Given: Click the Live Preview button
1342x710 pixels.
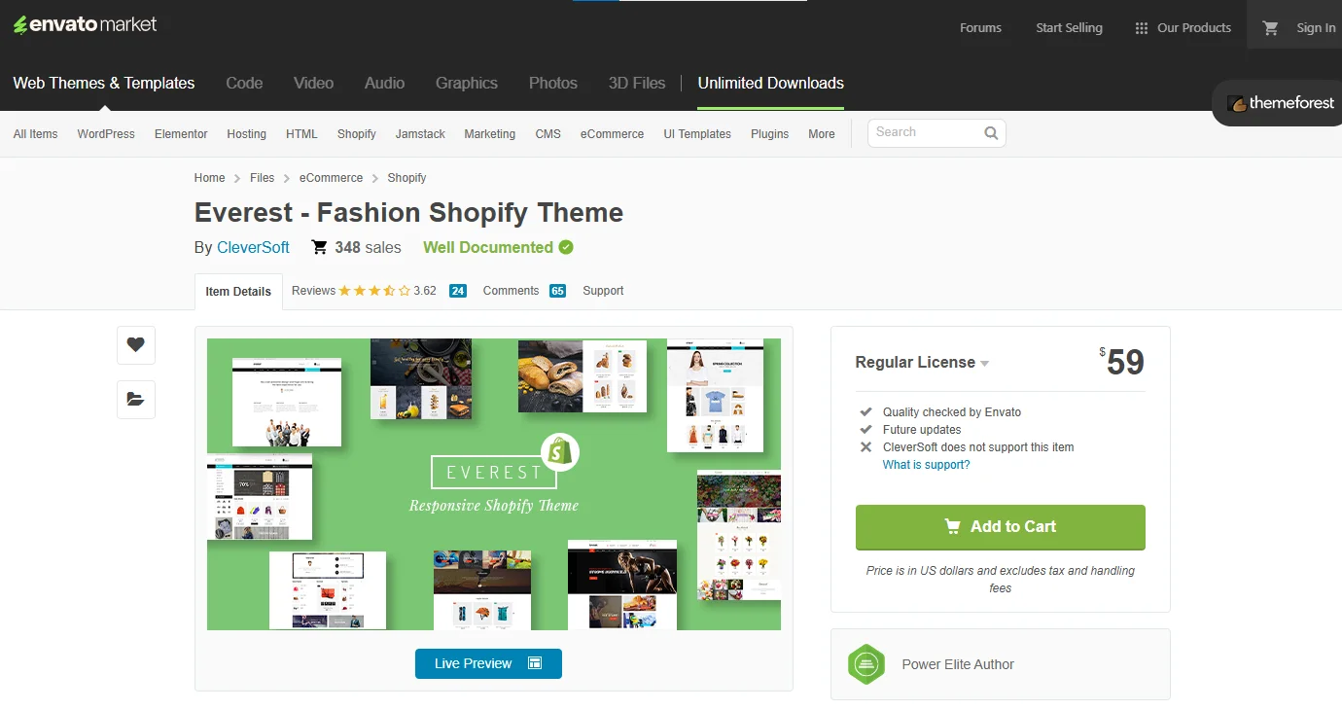Looking at the screenshot, I should point(488,663).
